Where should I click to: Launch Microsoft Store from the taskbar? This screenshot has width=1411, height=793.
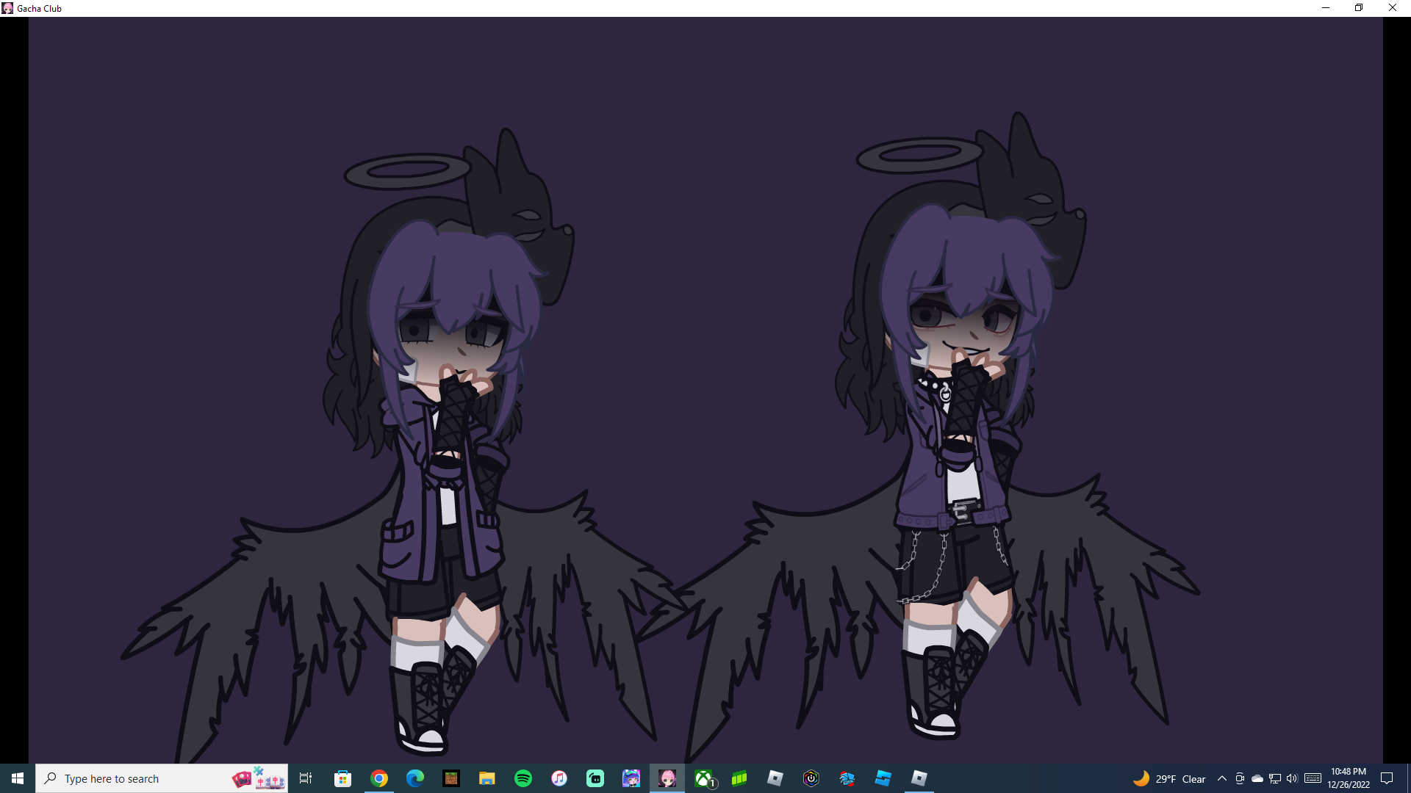tap(342, 778)
